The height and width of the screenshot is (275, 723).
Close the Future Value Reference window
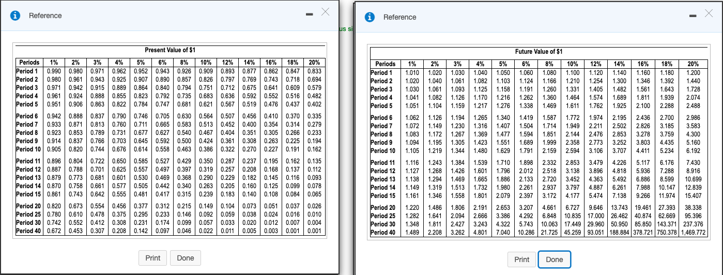pos(709,14)
